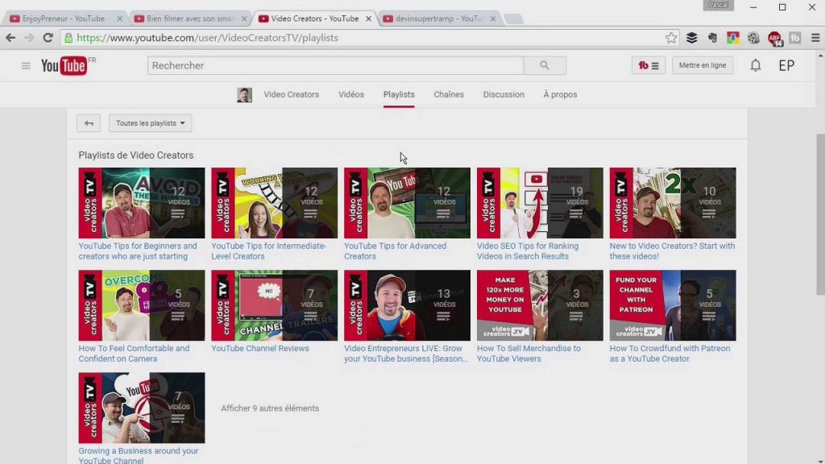Open the TubeBuddy menu dropdown button

pyautogui.click(x=649, y=66)
